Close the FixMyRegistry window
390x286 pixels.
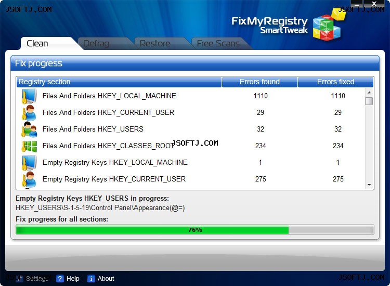[374, 4]
